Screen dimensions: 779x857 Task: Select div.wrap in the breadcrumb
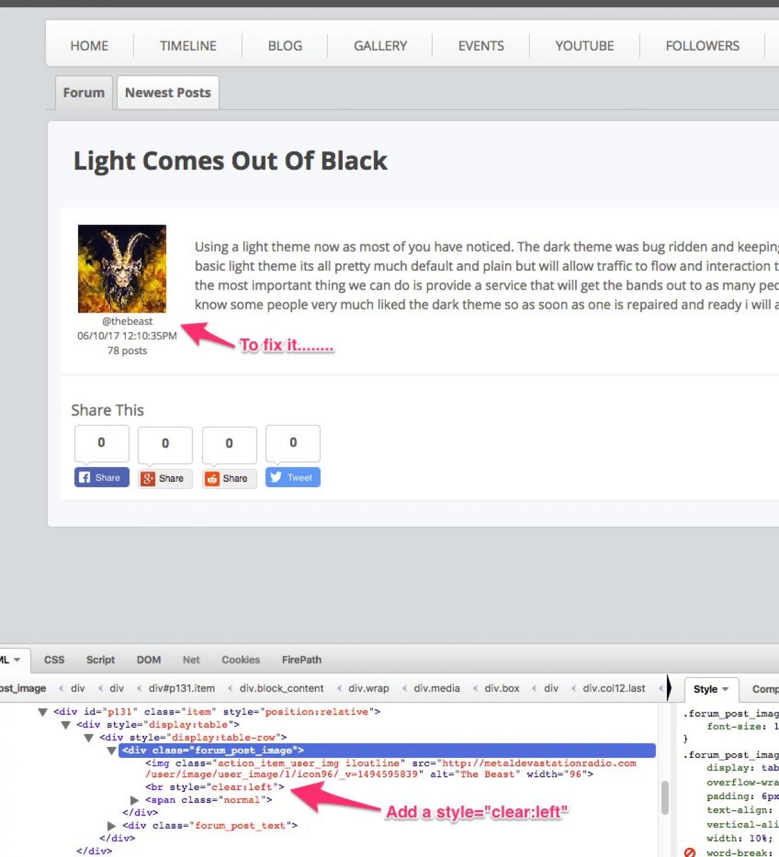click(x=368, y=689)
